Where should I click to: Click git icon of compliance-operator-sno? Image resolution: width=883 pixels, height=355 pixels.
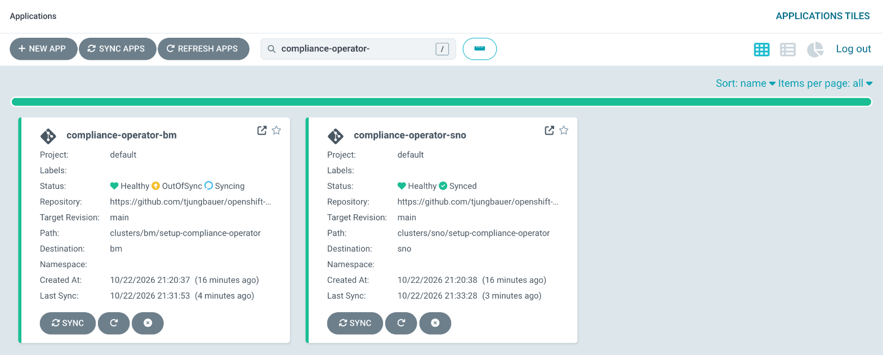(336, 136)
